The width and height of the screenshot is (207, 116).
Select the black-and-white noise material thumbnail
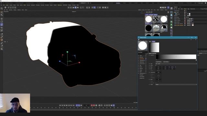coord(156,19)
